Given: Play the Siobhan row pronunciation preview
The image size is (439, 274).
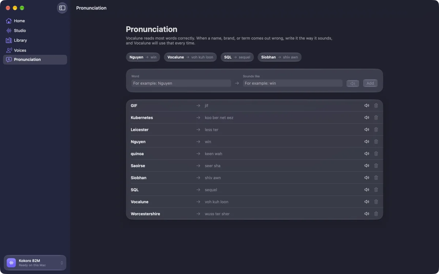Looking at the screenshot, I should [x=367, y=178].
